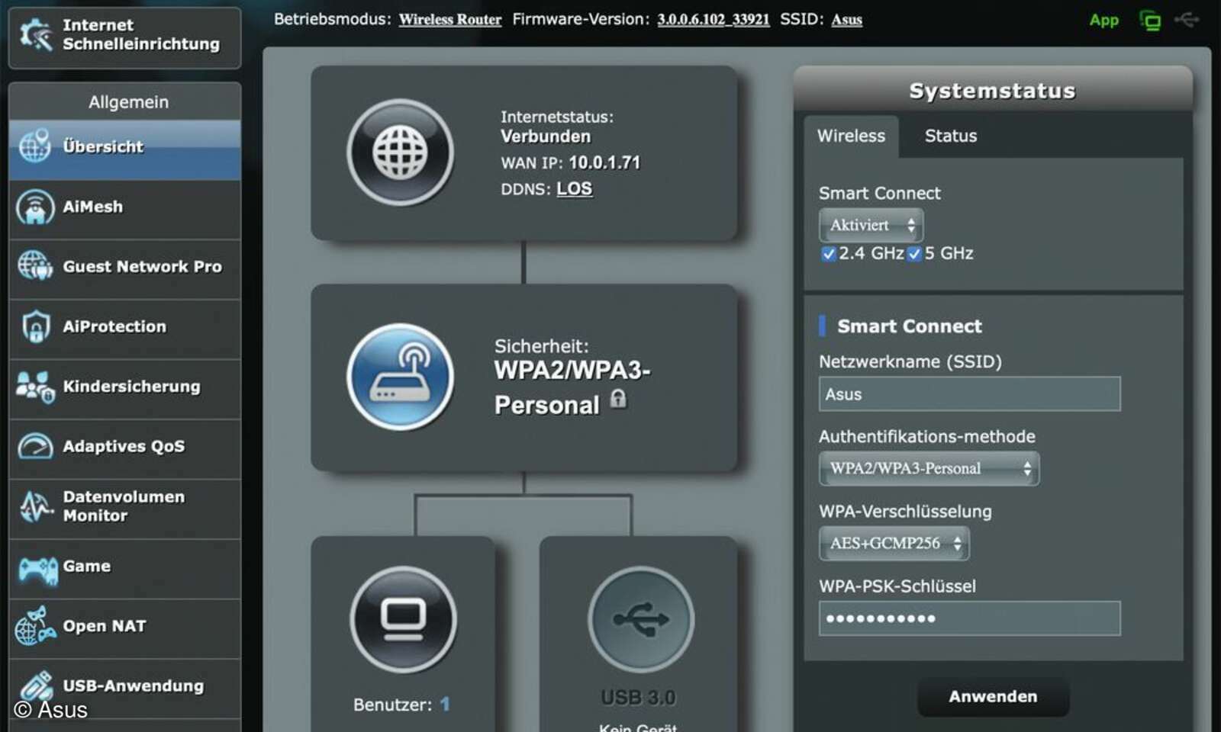Click the Netzwerkname SSID input field
This screenshot has height=732, width=1221.
(x=969, y=394)
